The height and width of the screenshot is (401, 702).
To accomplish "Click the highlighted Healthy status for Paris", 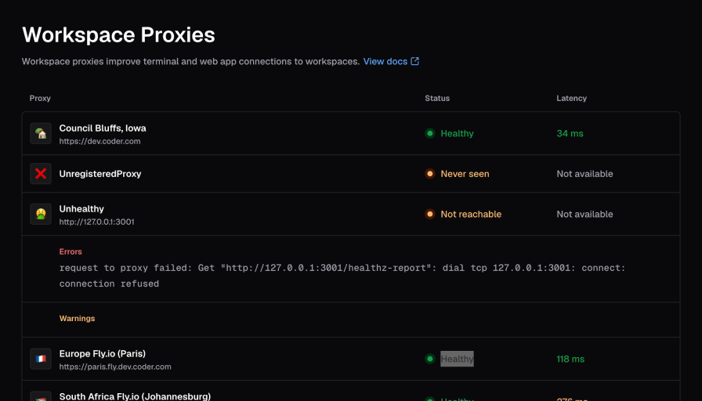I will 457,359.
